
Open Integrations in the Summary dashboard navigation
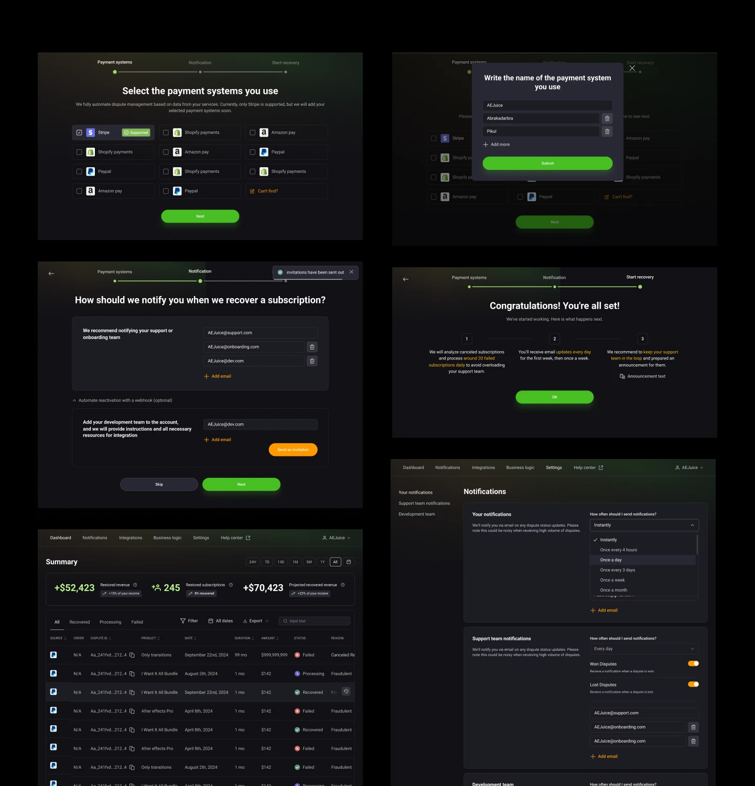point(131,538)
